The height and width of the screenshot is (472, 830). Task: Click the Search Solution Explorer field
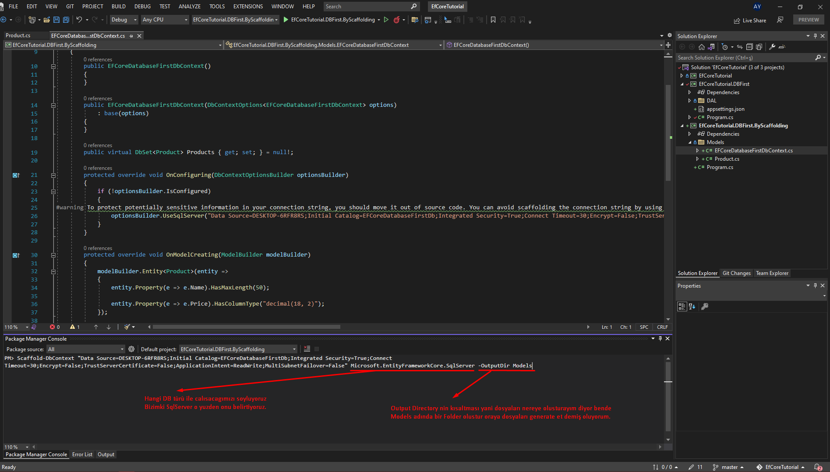click(745, 57)
